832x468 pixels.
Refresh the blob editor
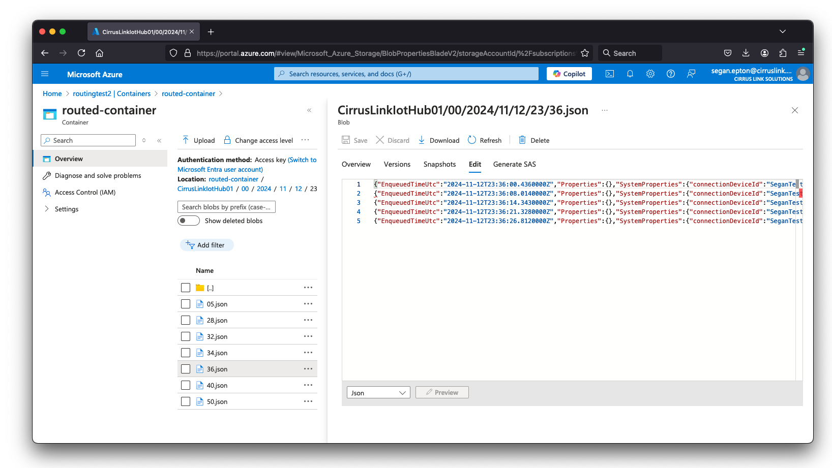[484, 140]
